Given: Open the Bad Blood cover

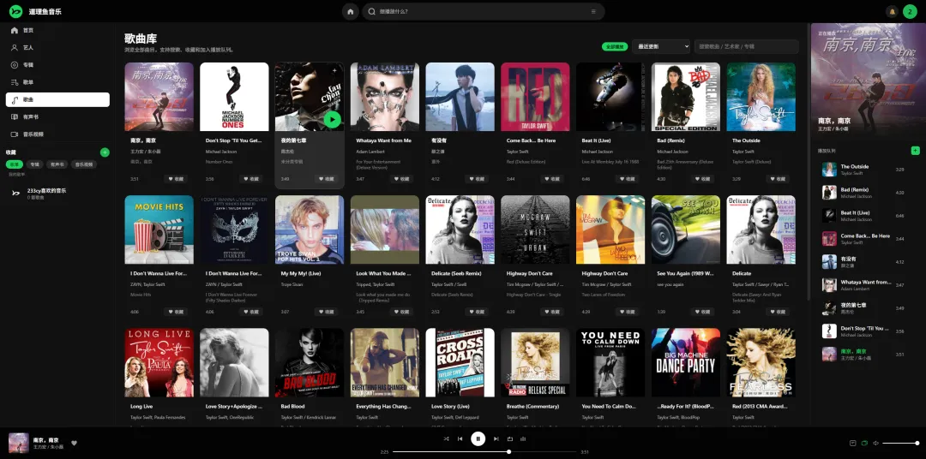Looking at the screenshot, I should point(310,363).
